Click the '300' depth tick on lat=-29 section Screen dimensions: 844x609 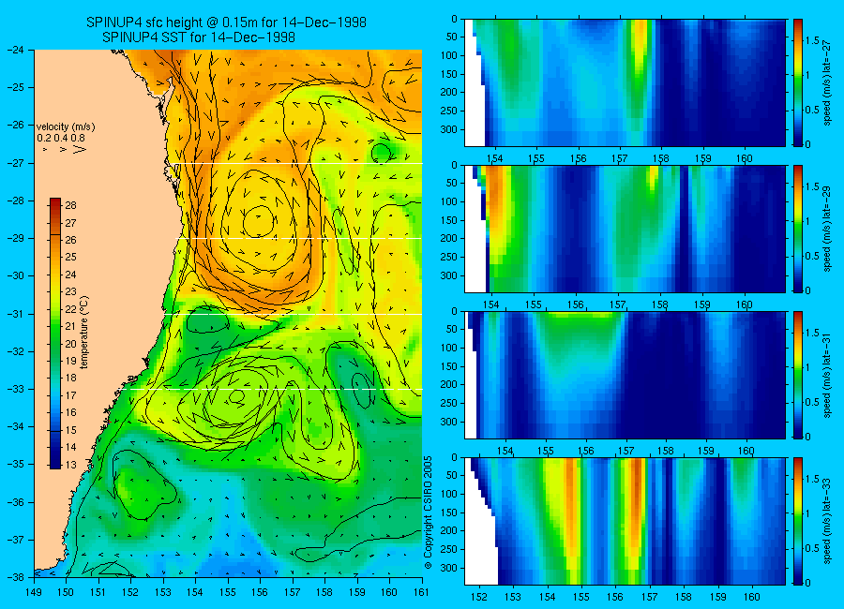point(449,276)
